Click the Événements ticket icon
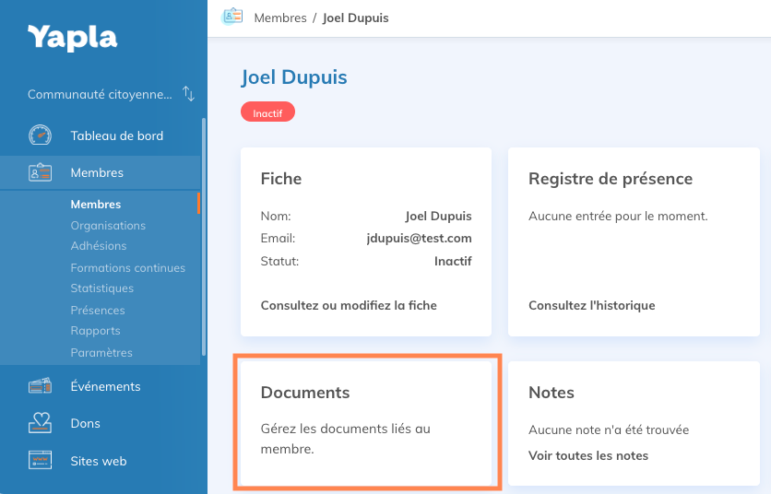 40,386
